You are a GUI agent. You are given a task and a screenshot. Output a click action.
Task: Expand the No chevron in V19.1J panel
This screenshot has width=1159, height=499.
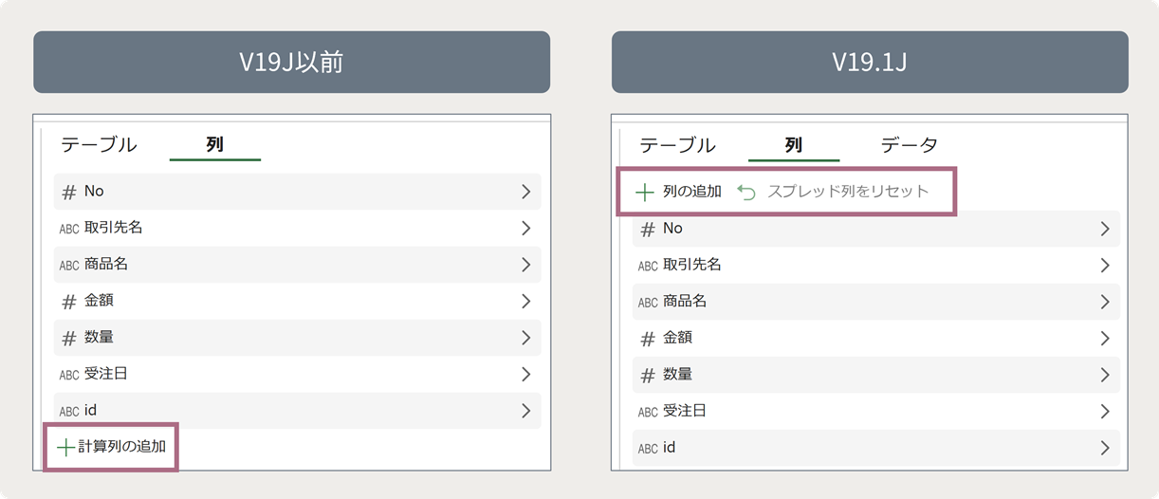(x=1104, y=229)
